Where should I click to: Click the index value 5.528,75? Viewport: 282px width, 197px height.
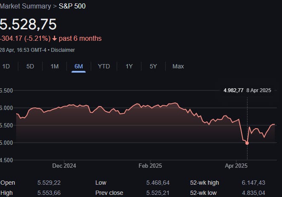click(28, 24)
